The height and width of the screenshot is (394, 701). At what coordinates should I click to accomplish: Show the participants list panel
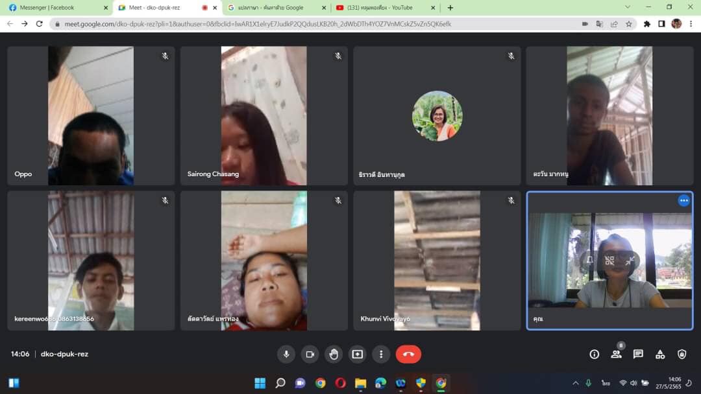[x=616, y=354]
